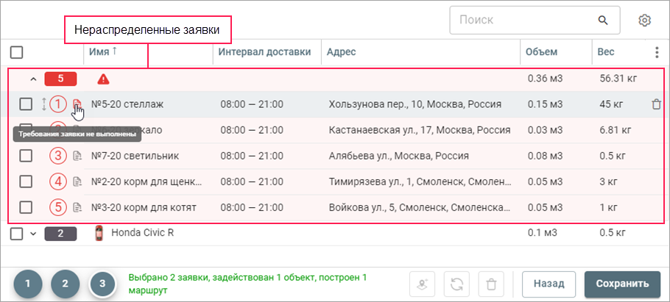Click the refresh arrows icon in bottom bar
The width and height of the screenshot is (670, 302).
[457, 284]
